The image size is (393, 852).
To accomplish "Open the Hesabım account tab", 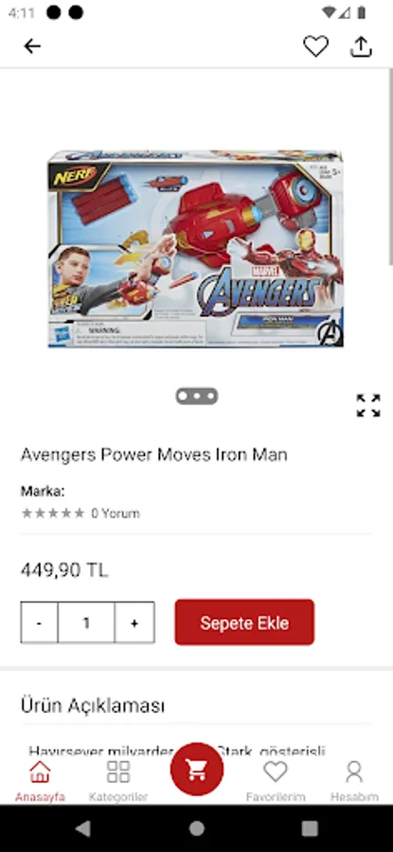I will tap(354, 781).
